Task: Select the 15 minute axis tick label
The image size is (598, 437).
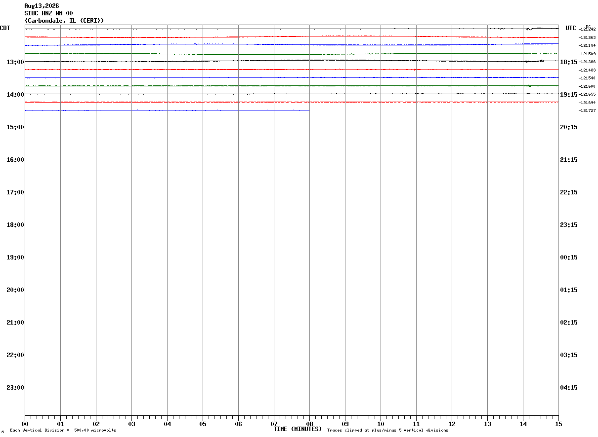Action: (x=558, y=424)
